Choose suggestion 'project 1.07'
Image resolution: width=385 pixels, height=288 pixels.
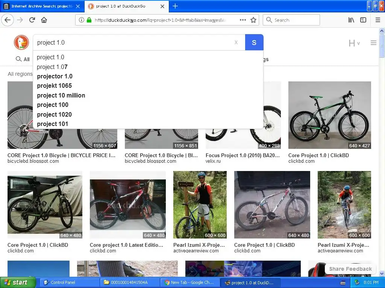point(148,67)
